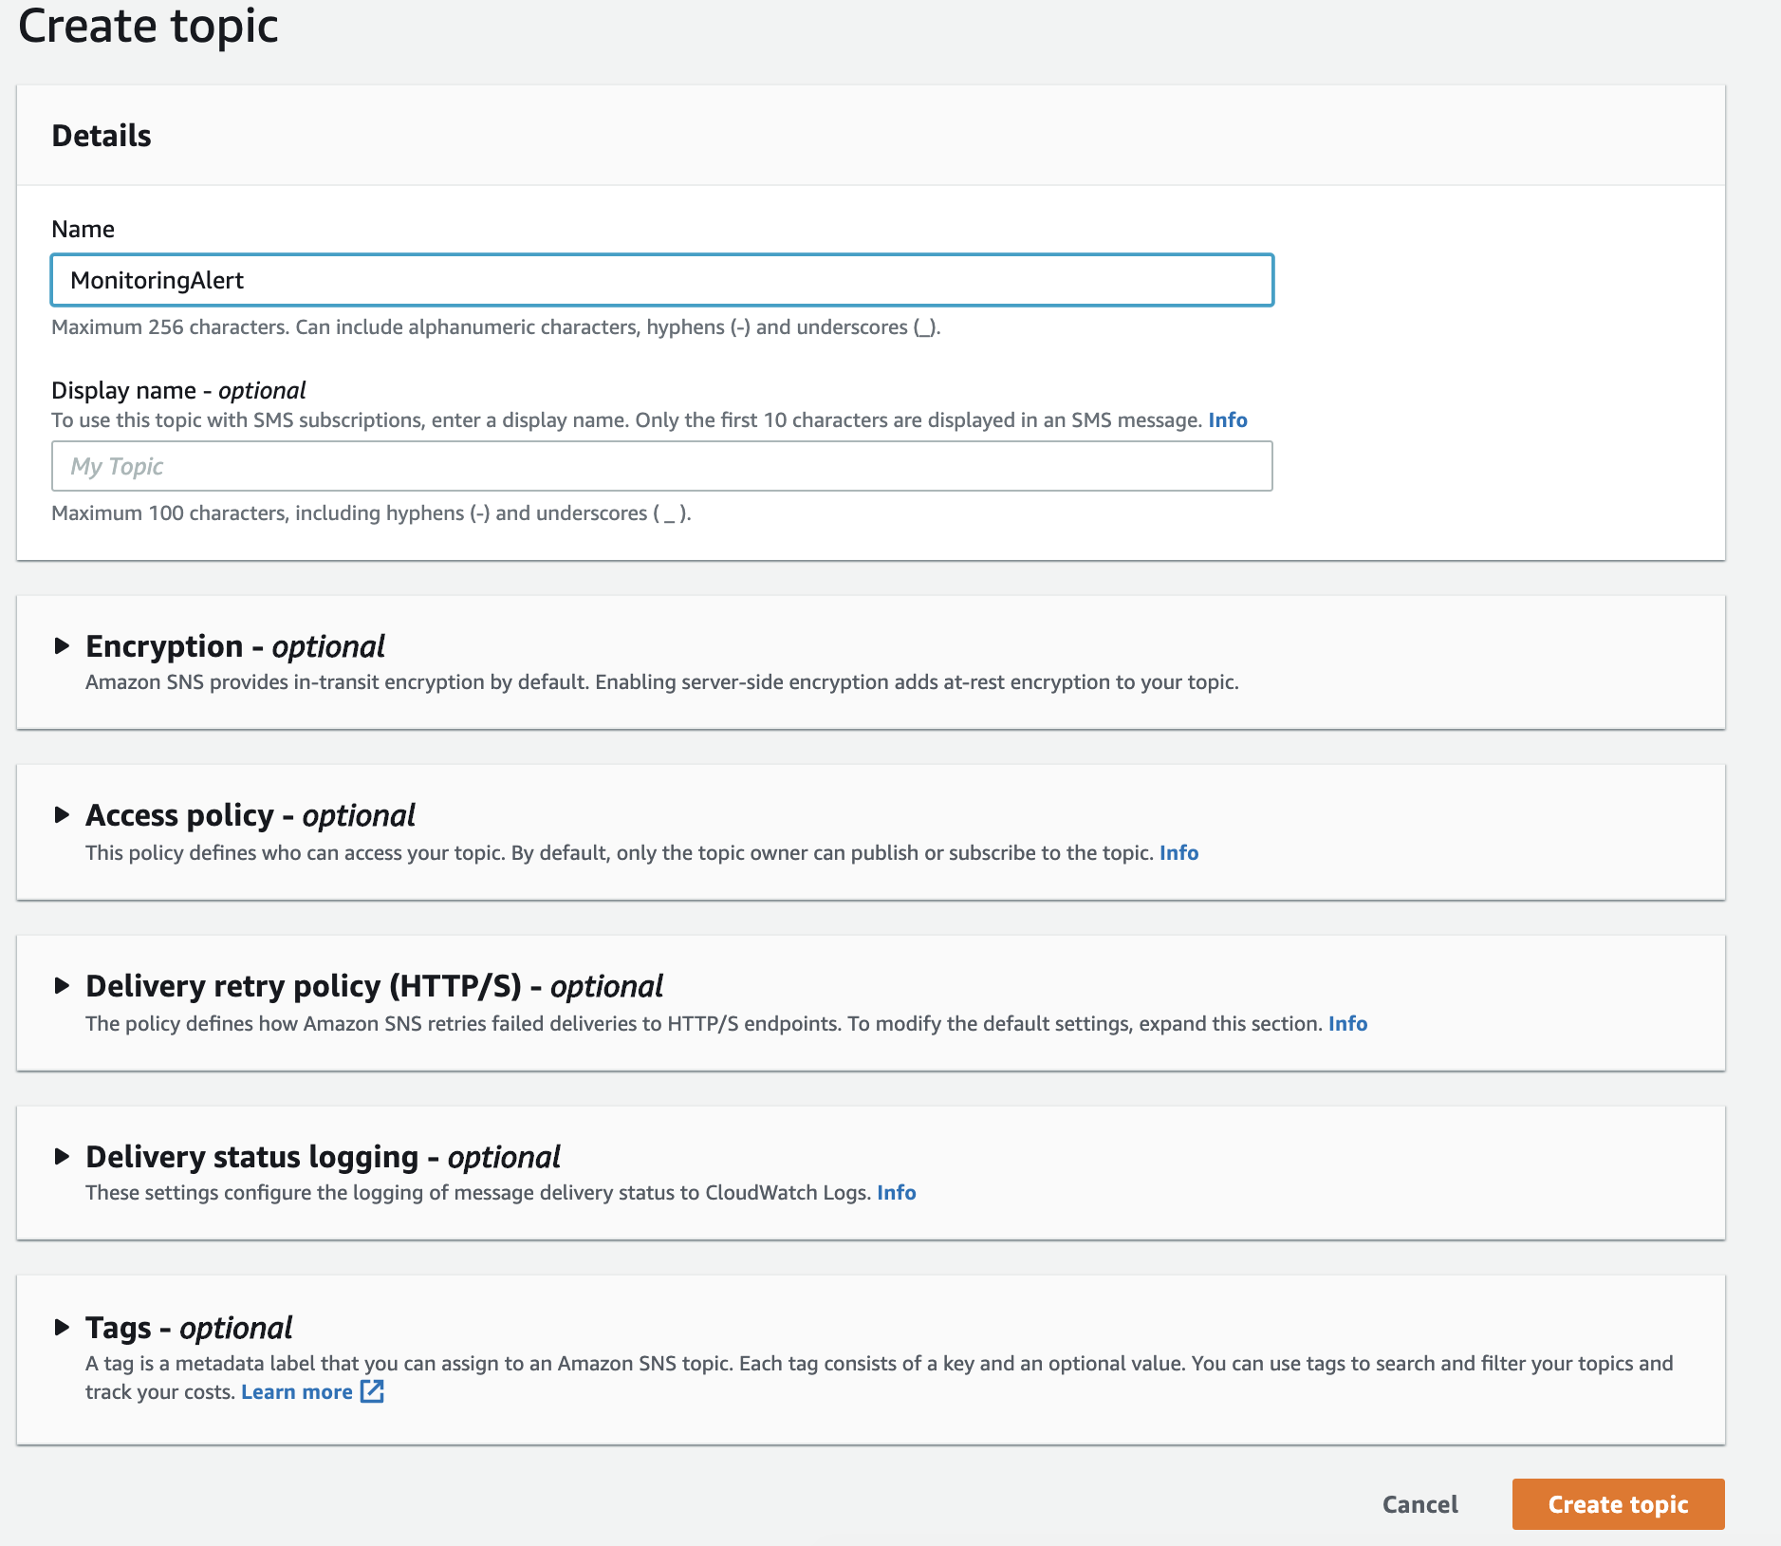This screenshot has width=1781, height=1546.
Task: Open Info link for Delivery status logging
Action: pos(896,1193)
